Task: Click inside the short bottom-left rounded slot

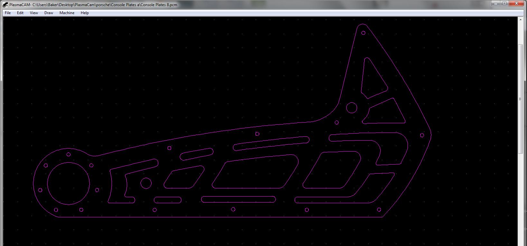Action: (168, 200)
